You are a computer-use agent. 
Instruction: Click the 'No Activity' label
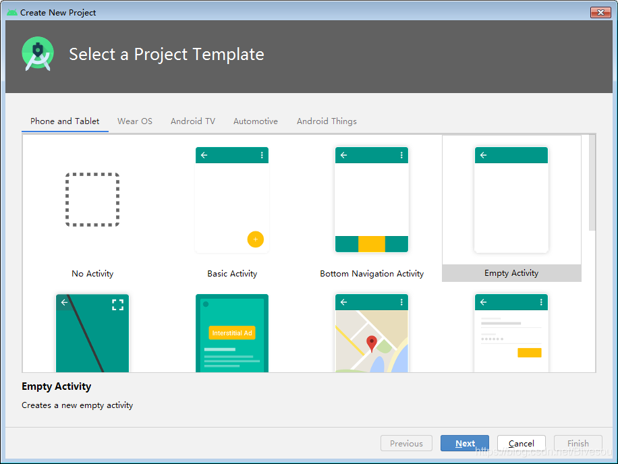tap(92, 274)
